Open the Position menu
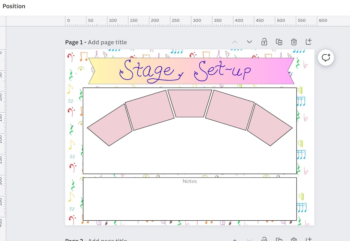This screenshot has width=350, height=241. tap(14, 6)
